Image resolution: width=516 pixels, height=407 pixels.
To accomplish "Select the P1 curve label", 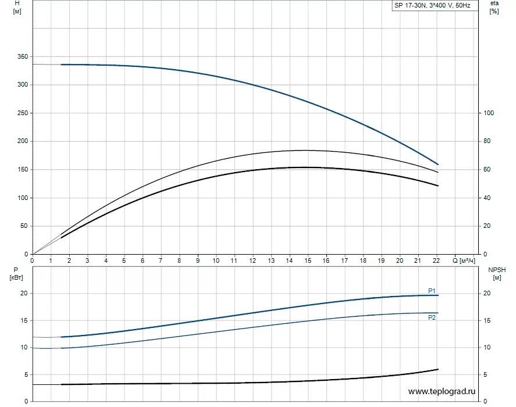I will 432,291.
